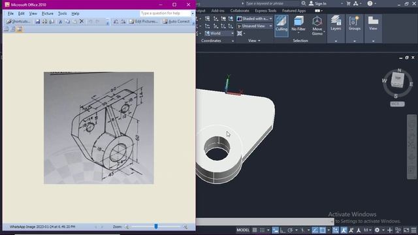
Task: Open Featured Apps ribbon tab
Action: [294, 10]
